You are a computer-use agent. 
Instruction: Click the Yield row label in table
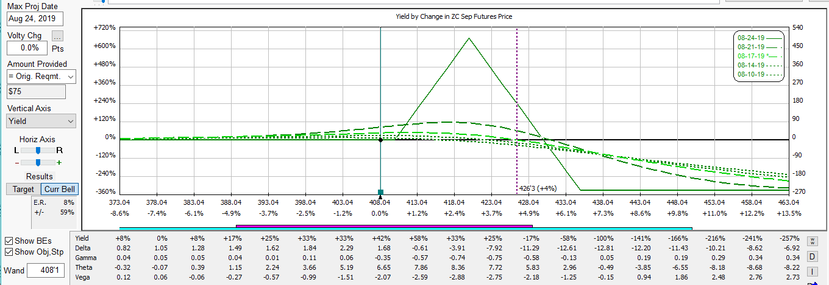click(82, 238)
